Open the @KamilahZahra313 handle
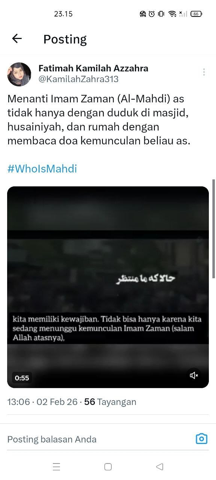Screen dimensions: 216x480 (x=78, y=79)
